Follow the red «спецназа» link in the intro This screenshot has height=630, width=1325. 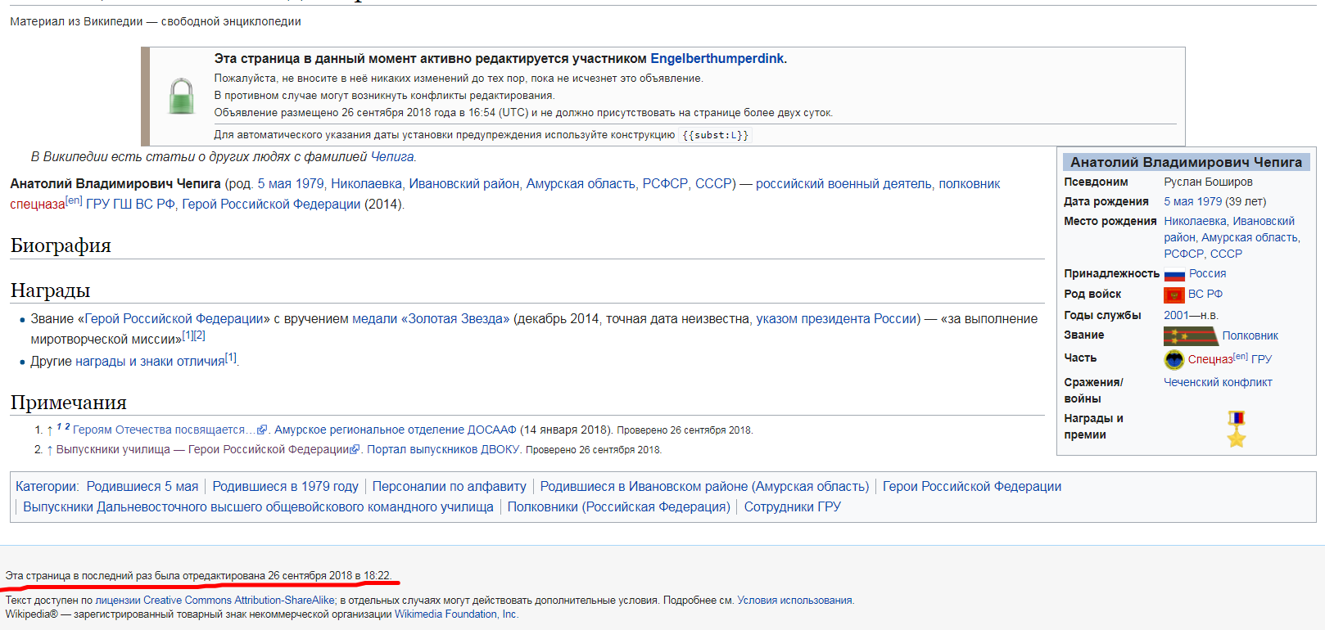[x=37, y=205]
